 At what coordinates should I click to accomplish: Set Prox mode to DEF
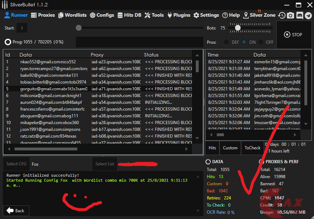226,42
